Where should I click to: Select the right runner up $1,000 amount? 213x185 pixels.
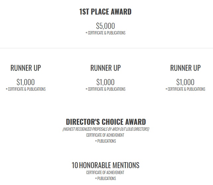click(185, 82)
